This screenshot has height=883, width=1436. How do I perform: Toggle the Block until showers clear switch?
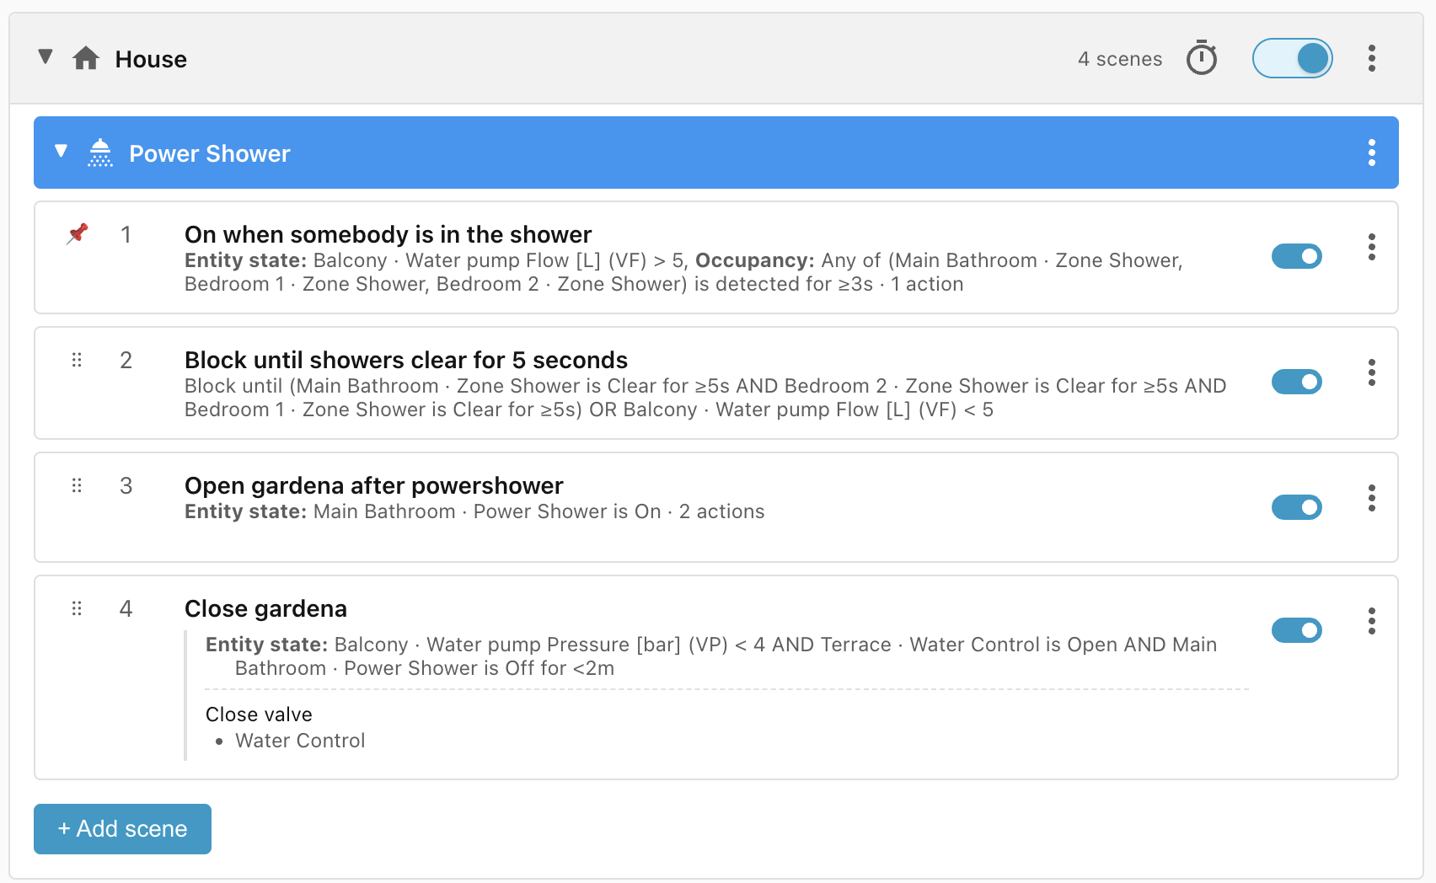[x=1297, y=382]
